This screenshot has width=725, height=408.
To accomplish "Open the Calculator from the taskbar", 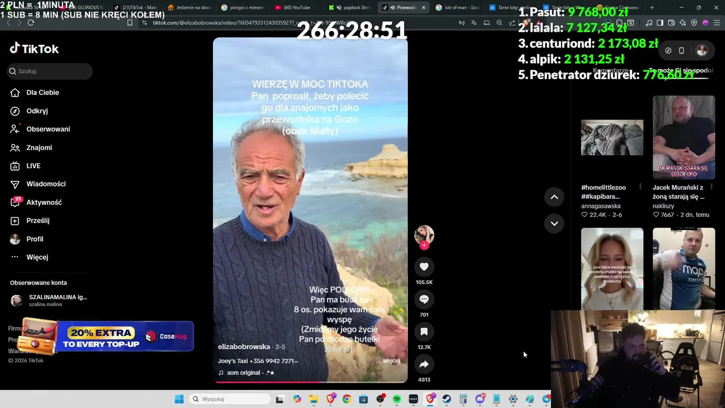I will 463,399.
